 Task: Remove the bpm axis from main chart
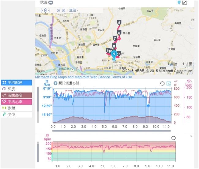[191, 81]
